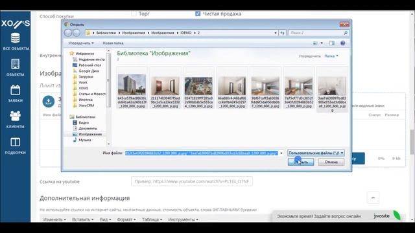The image size is (415, 233).
Task: Expand the address bar history dropdown
Action: point(276,33)
